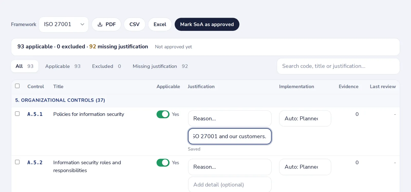Download the SoA as PDF
Screen dimensions: 411x192
[x=106, y=24]
